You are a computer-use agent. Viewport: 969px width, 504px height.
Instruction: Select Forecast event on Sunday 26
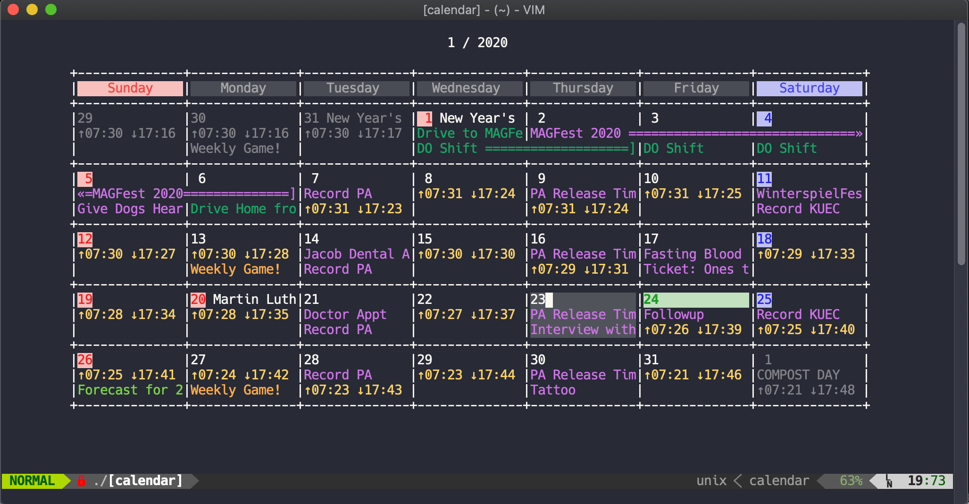(x=130, y=390)
